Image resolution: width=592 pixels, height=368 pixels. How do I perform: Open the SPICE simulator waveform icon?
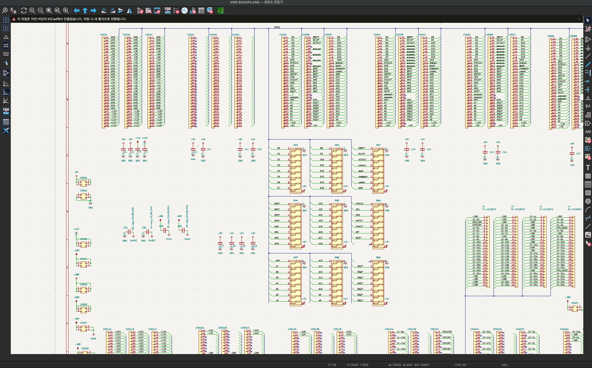[185, 10]
